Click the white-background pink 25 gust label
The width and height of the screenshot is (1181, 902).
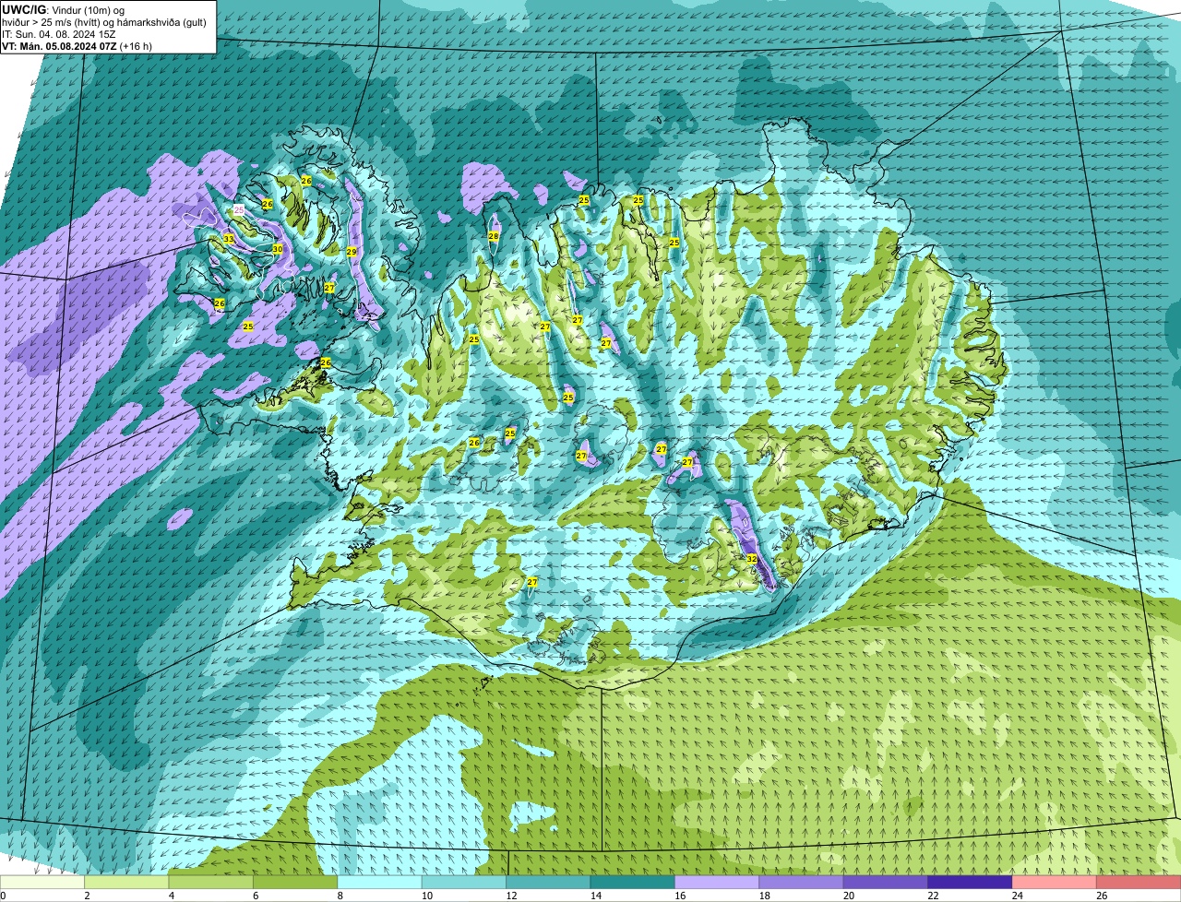pos(239,210)
